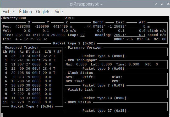Click the pi@raspberrypi window title
The width and height of the screenshot is (170, 117).
pos(86,4)
